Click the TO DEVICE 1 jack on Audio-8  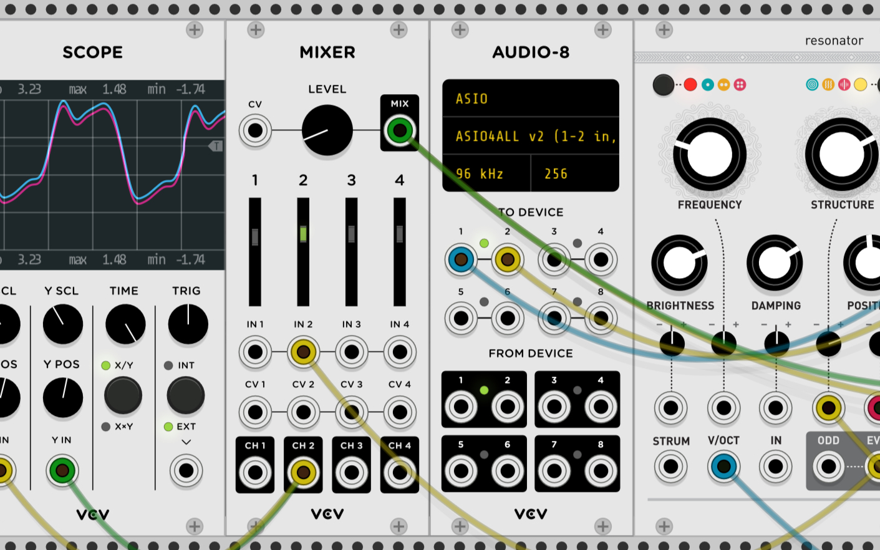461,259
